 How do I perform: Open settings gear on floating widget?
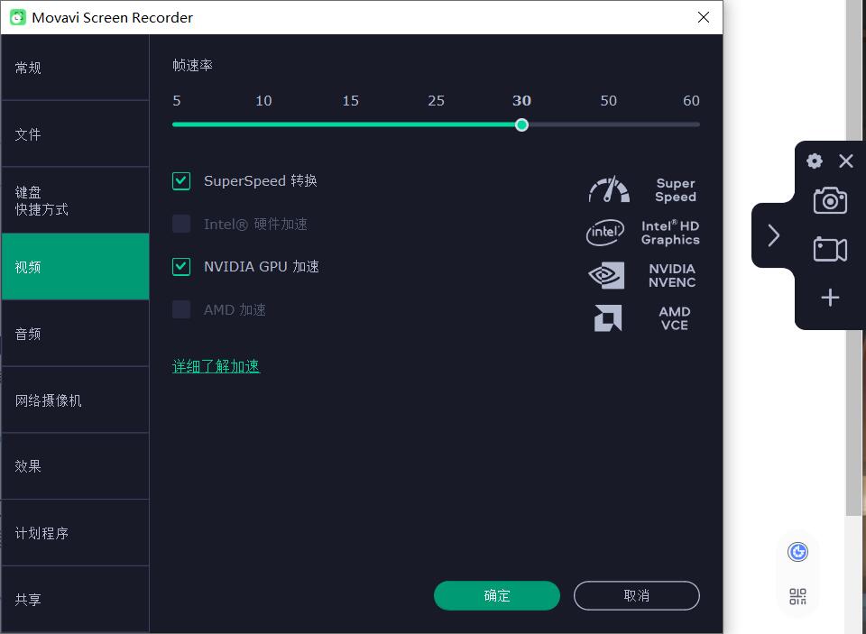point(814,161)
